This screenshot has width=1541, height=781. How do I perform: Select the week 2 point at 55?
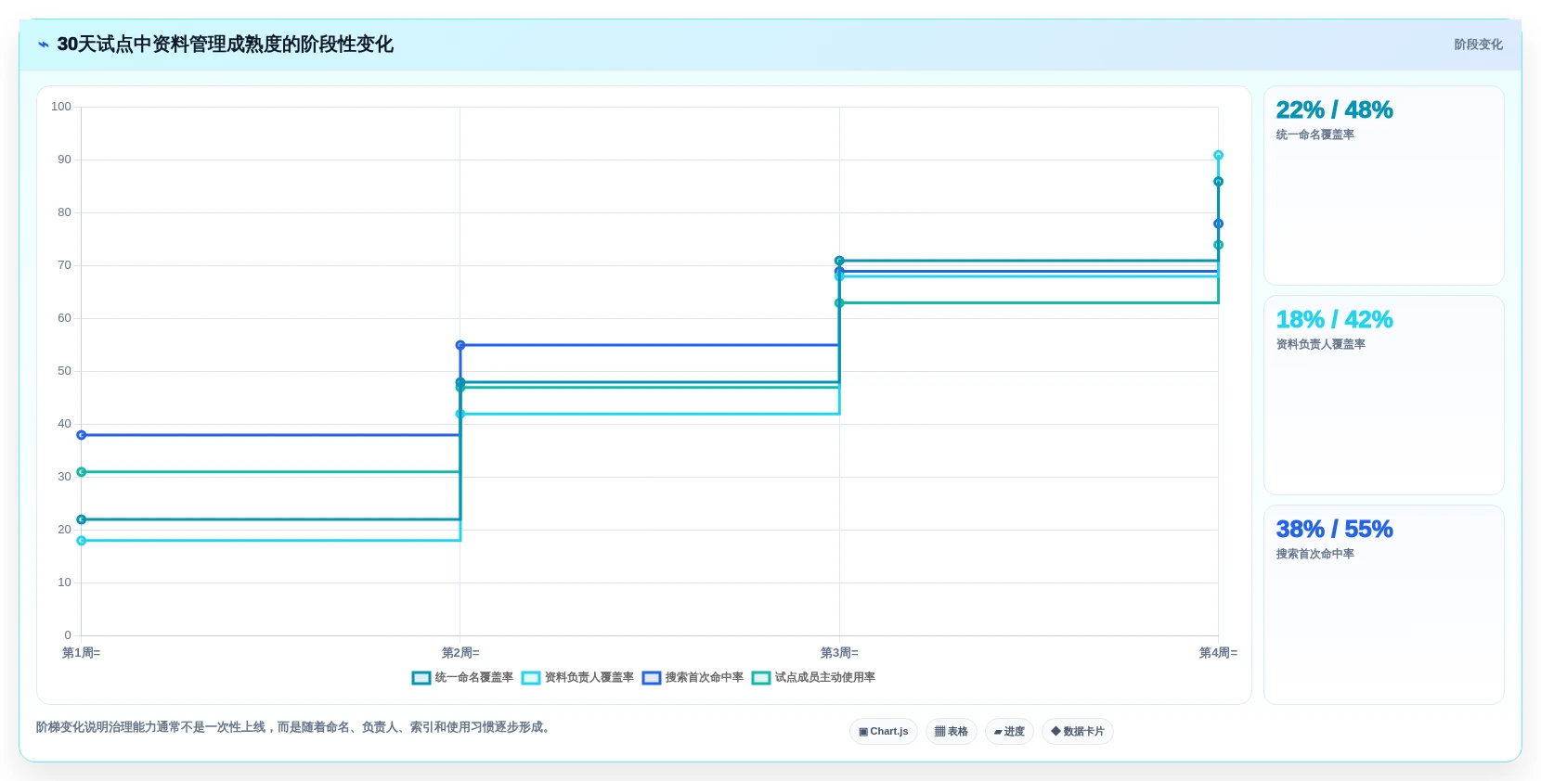click(x=460, y=345)
